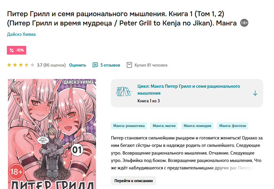Open author page Дайскэ Хияма
The image size is (274, 189).
tap(21, 34)
